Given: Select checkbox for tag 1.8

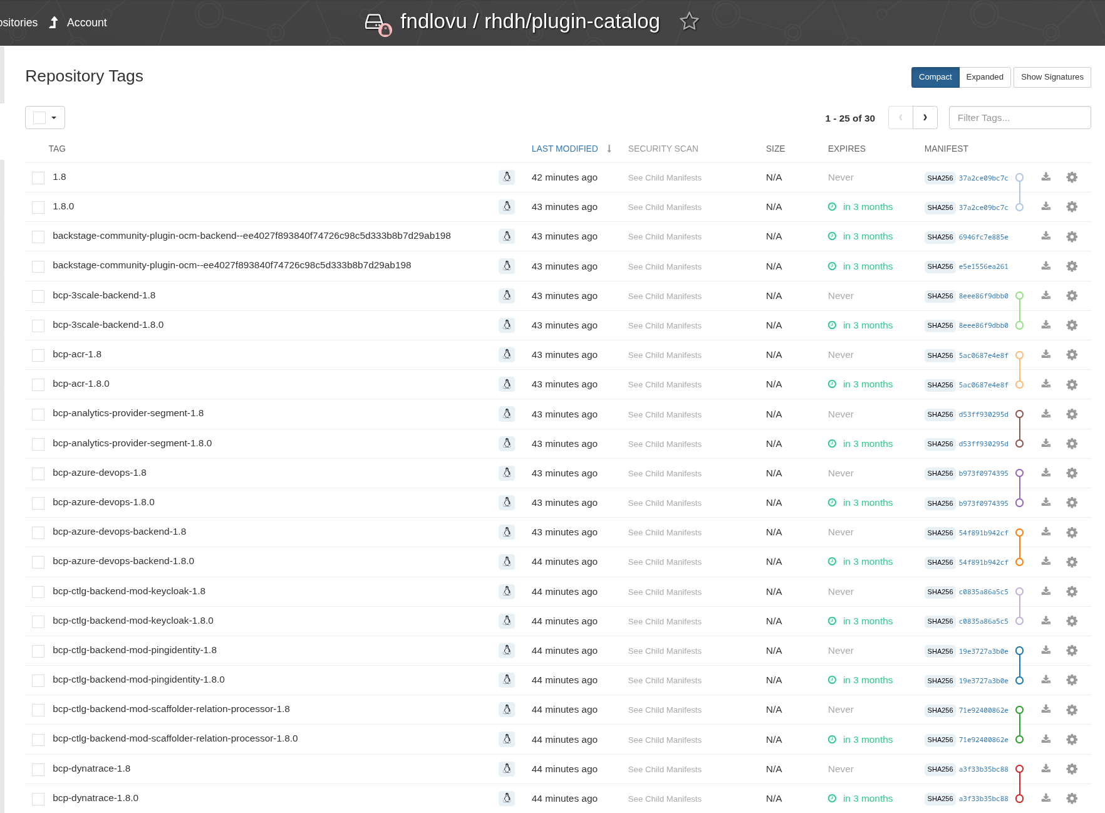Looking at the screenshot, I should [x=38, y=178].
